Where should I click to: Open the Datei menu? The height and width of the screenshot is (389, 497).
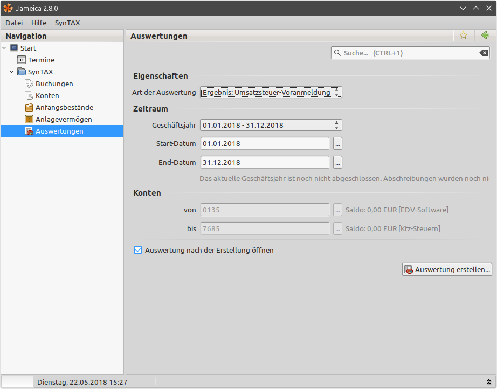click(x=14, y=23)
